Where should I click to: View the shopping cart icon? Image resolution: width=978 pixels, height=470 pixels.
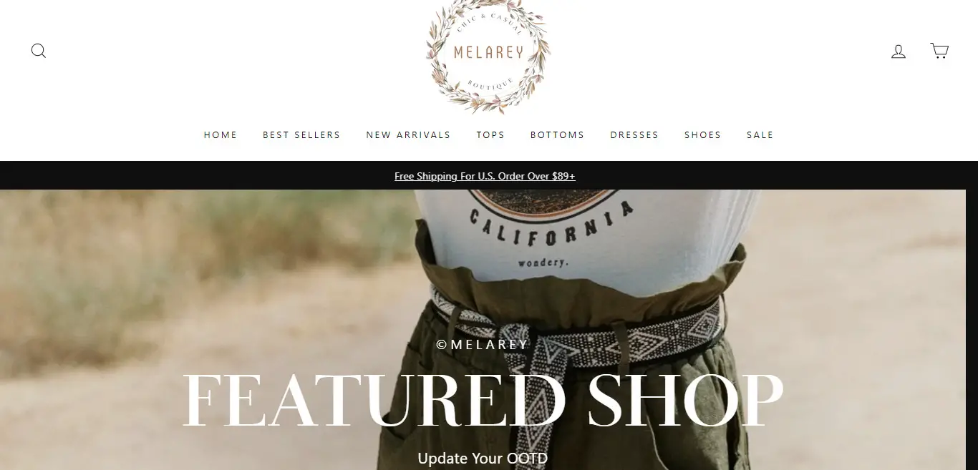click(x=939, y=51)
